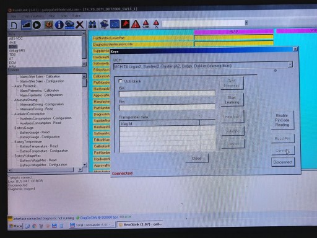Click the blue floppy disk quick launch icon
The height and width of the screenshot is (238, 317).
[x=54, y=226]
